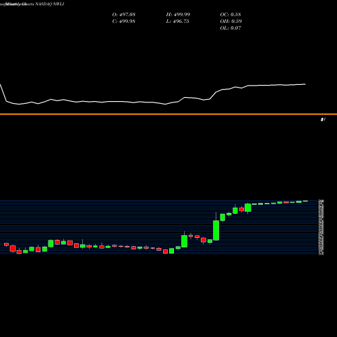Click the low value "L: 496.75"
Screen dimensions: 337x337
pos(177,22)
